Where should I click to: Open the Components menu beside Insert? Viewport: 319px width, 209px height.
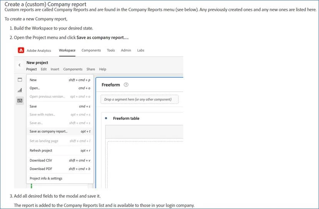pyautogui.click(x=73, y=69)
